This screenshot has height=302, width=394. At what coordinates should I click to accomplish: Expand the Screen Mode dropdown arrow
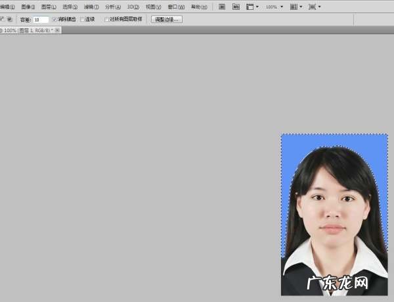coord(319,7)
